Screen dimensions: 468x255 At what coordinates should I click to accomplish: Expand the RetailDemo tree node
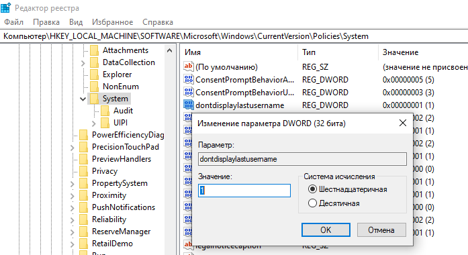(x=73, y=244)
